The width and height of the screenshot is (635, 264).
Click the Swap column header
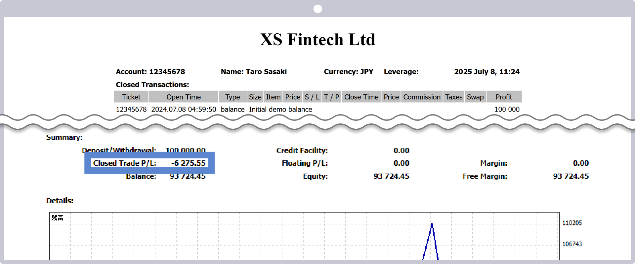(x=475, y=97)
